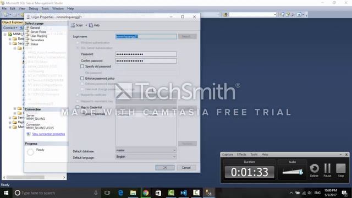Screen dimensions: 352x198
Task: Collapse the server root node in Object Explorer
Action: pos(5,34)
